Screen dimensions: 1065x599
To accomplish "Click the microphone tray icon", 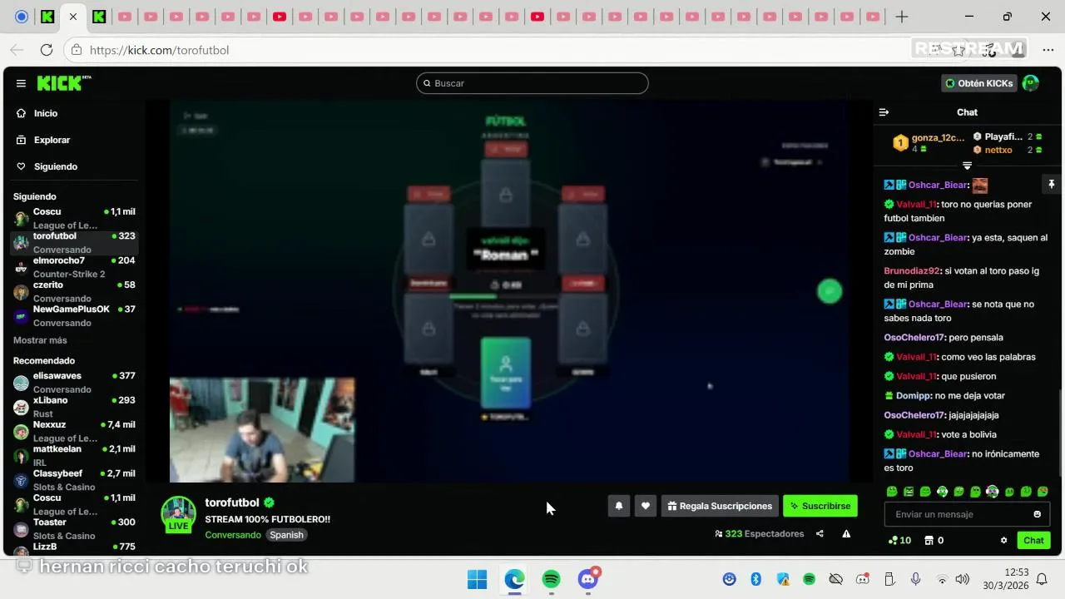I will pyautogui.click(x=915, y=579).
